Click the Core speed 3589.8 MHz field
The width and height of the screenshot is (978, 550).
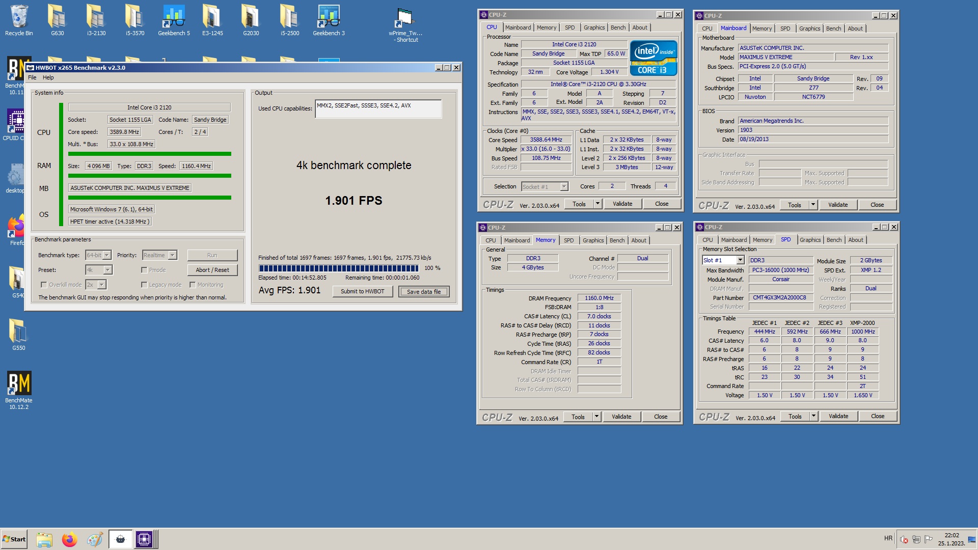pyautogui.click(x=124, y=132)
